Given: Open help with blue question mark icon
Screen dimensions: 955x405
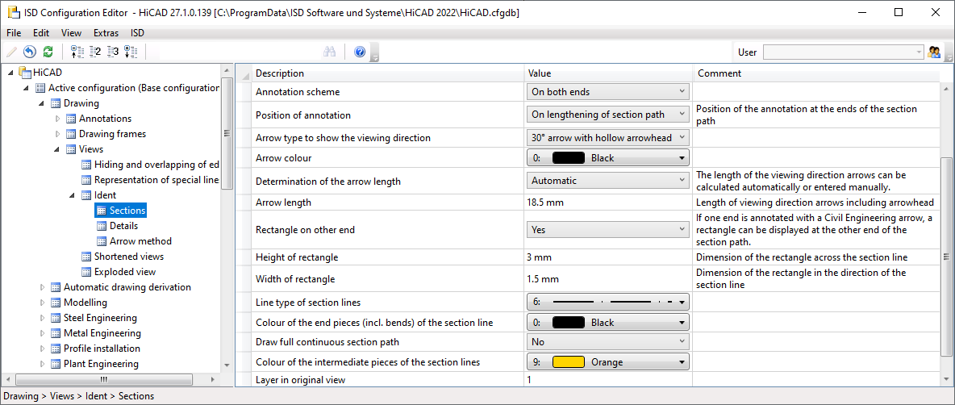Looking at the screenshot, I should click(360, 52).
